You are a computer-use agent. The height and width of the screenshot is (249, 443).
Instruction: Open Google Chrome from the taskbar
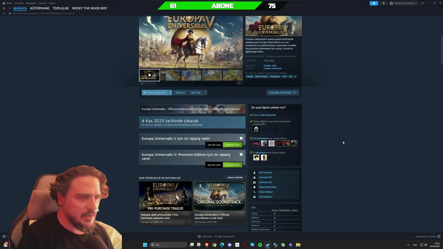pos(214,245)
